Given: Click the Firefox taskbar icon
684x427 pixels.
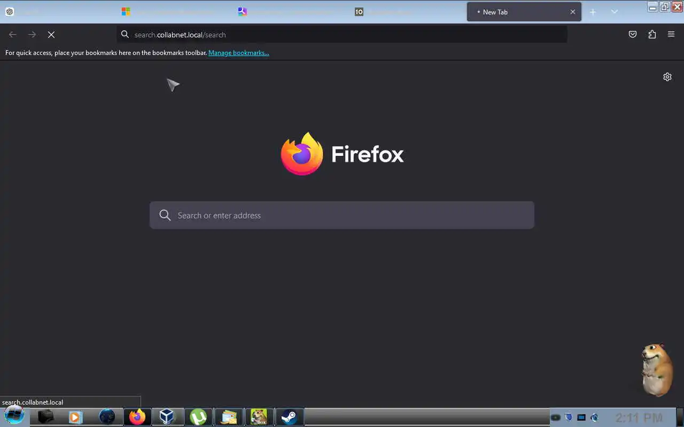Looking at the screenshot, I should pos(137,416).
